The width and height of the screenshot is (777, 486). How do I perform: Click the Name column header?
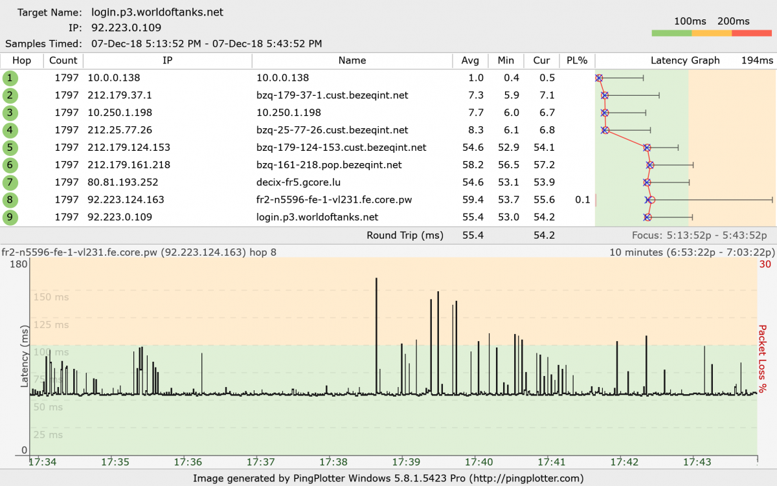point(352,60)
